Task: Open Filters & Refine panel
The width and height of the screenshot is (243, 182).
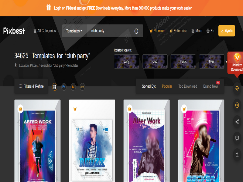Action: click(x=31, y=86)
